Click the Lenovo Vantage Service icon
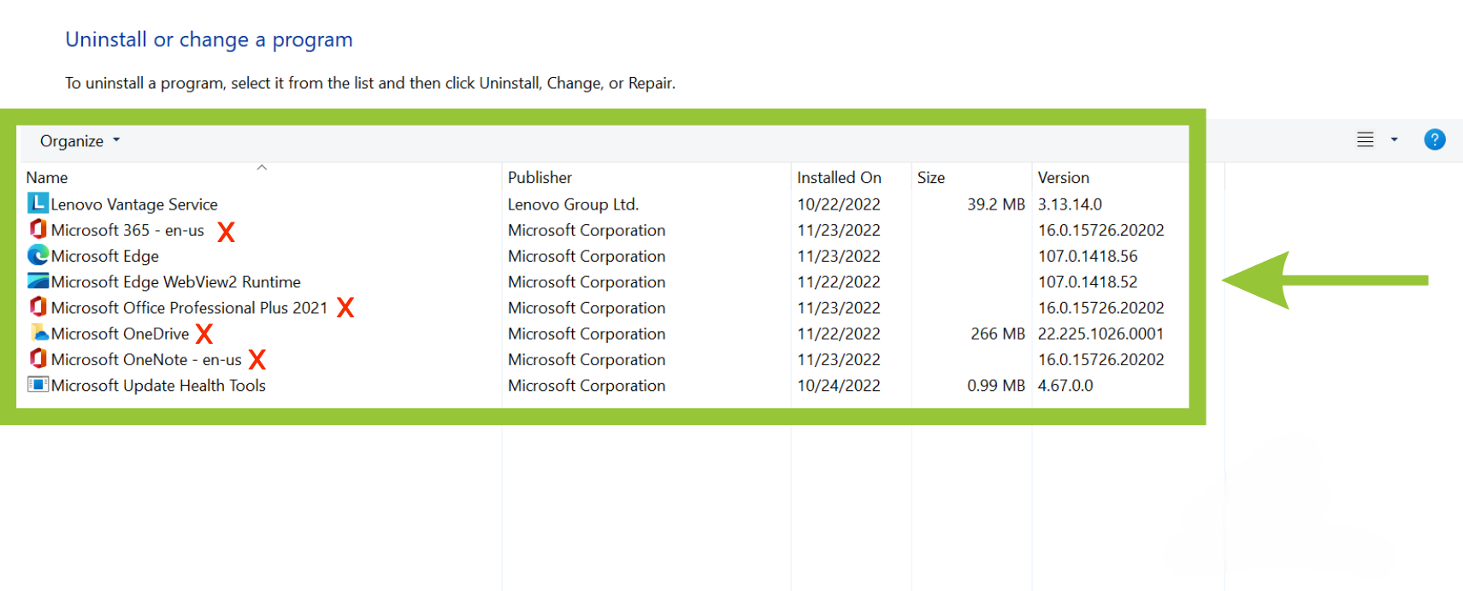The image size is (1463, 591). click(38, 204)
